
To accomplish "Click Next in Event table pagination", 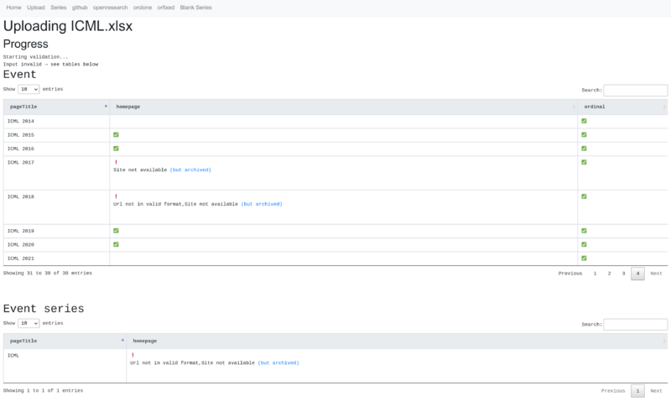I will click(656, 274).
